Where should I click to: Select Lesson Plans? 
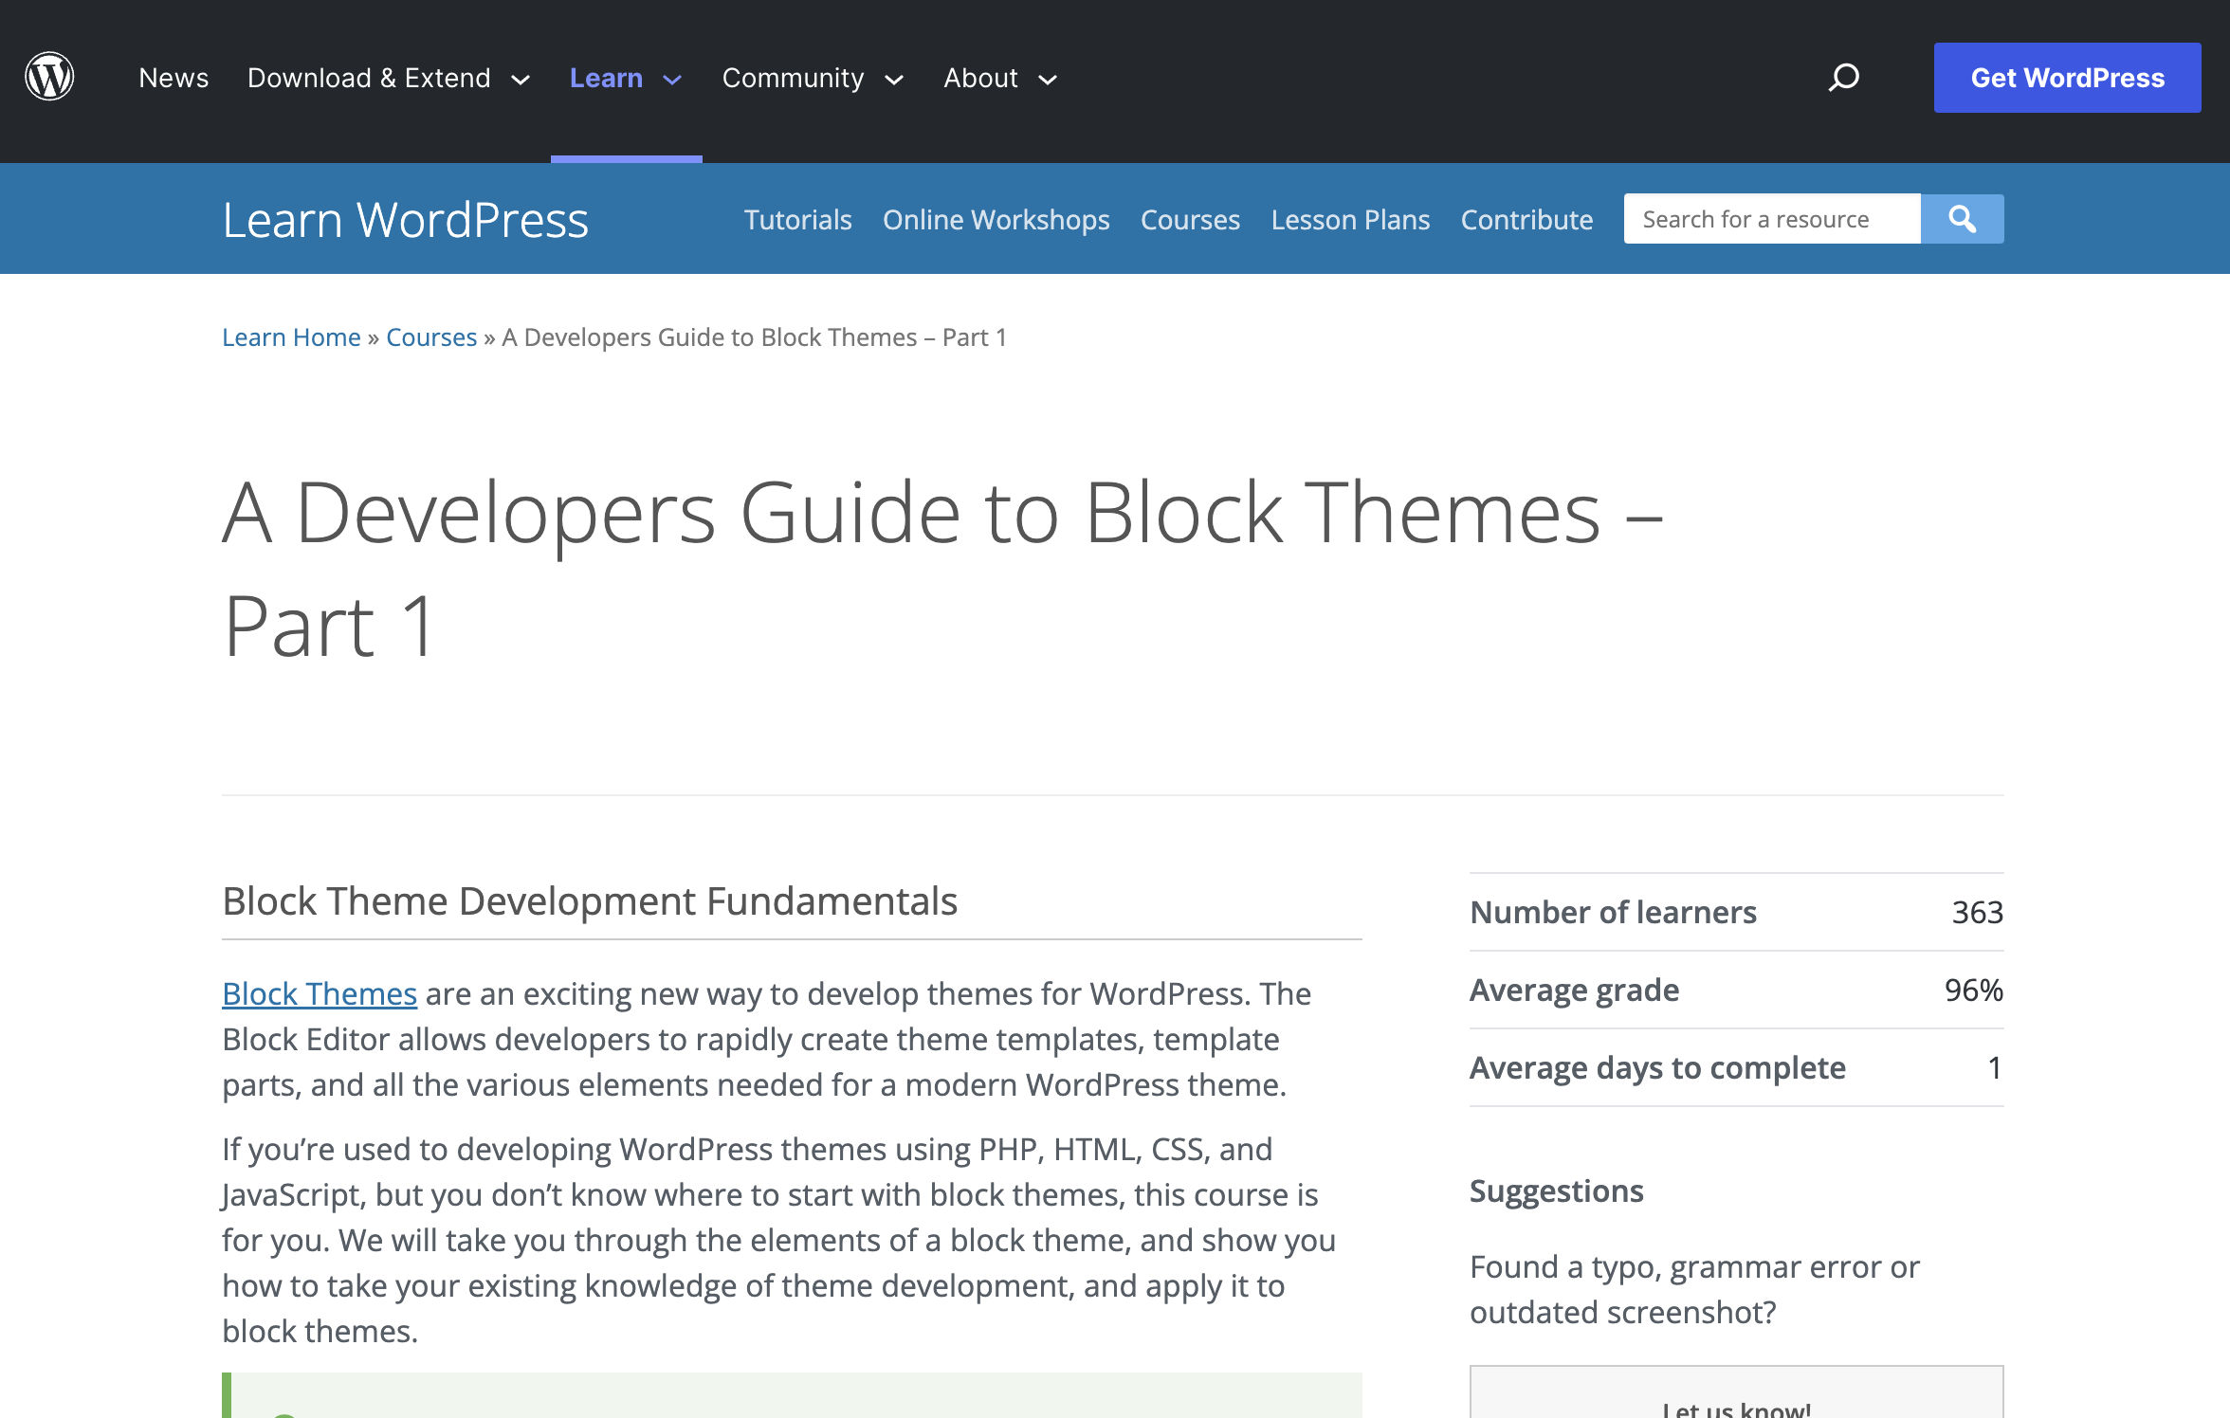(1350, 219)
